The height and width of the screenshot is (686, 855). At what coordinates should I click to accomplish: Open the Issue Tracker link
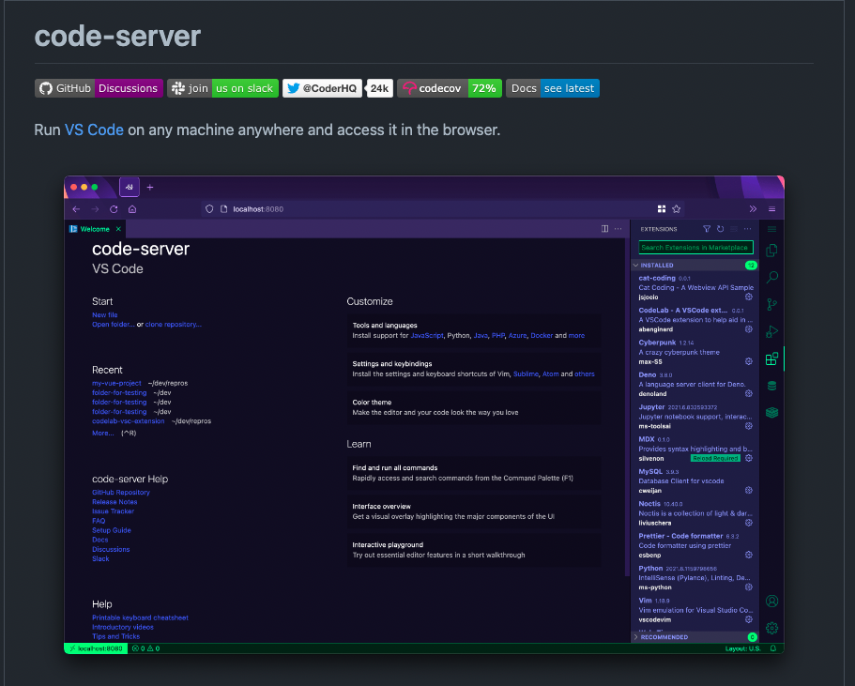click(x=113, y=511)
